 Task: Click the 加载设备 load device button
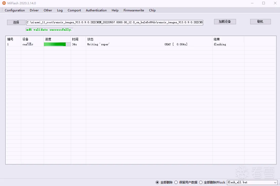click(225, 22)
